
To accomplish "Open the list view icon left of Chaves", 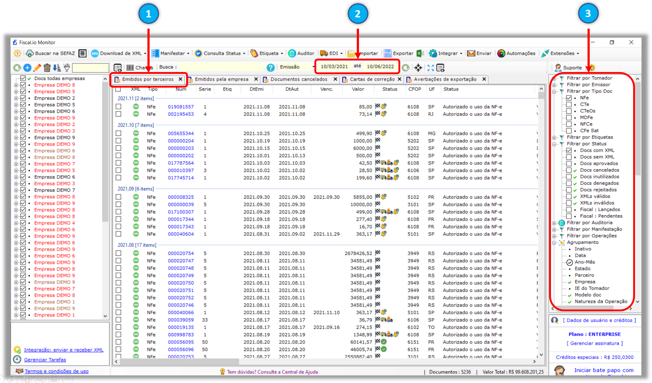I will [117, 68].
